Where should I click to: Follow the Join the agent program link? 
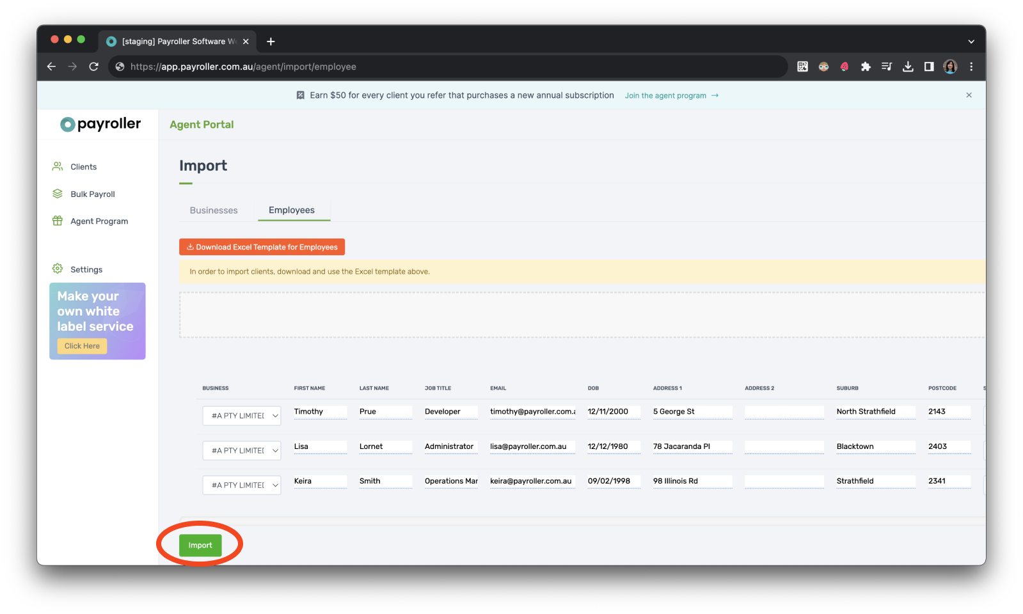[x=671, y=96]
